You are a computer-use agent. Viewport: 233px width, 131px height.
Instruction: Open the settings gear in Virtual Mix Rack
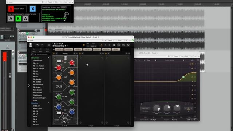pos(128,45)
